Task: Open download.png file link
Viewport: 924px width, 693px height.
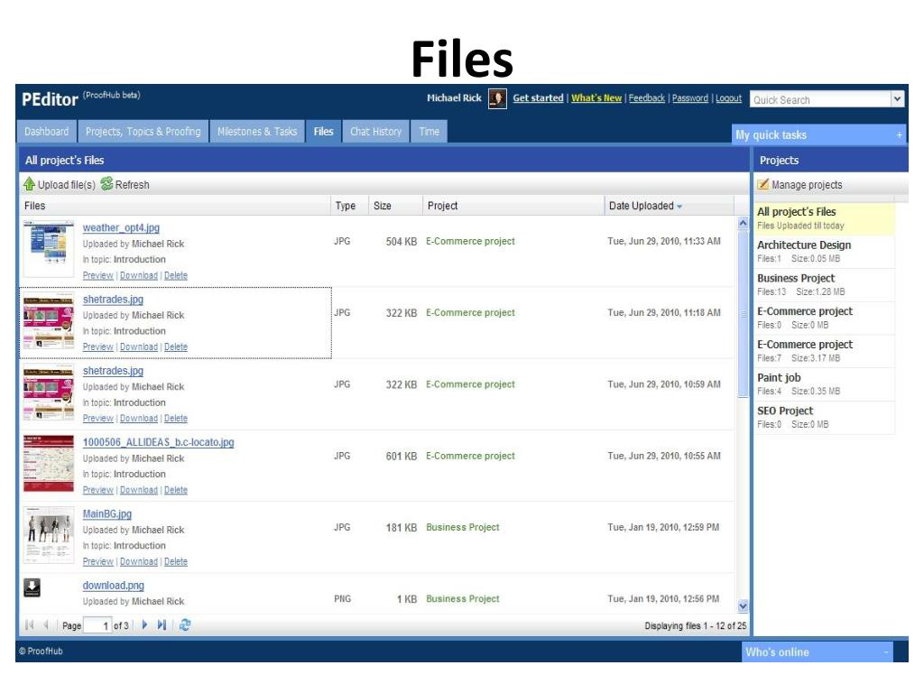Action: (113, 585)
